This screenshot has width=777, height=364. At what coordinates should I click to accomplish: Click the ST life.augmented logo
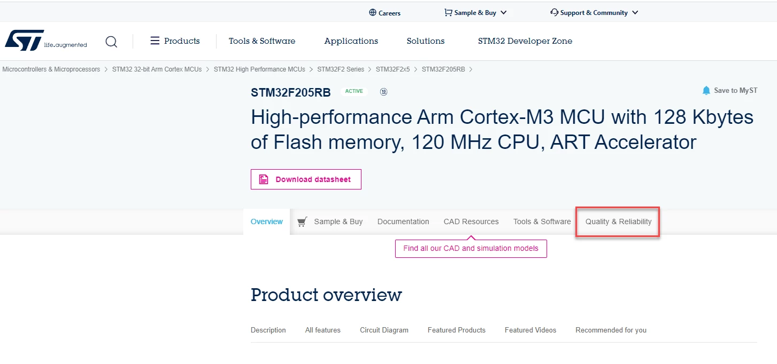click(46, 41)
